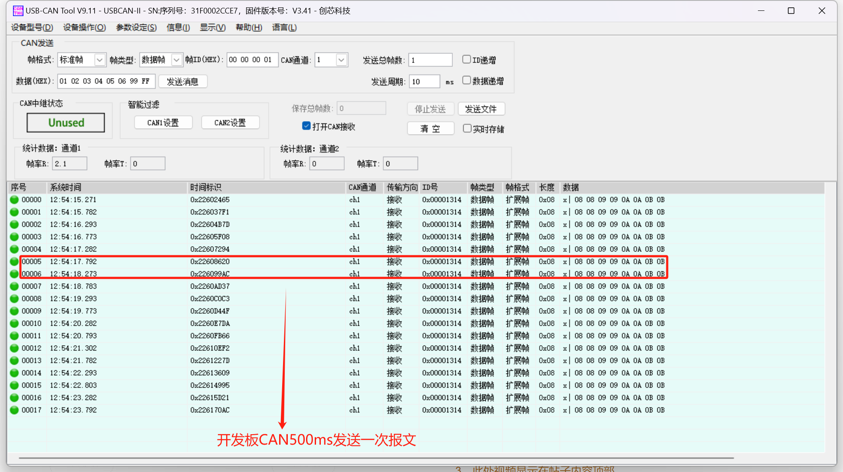
Task: Click the 序号 column header
Action: click(x=27, y=188)
